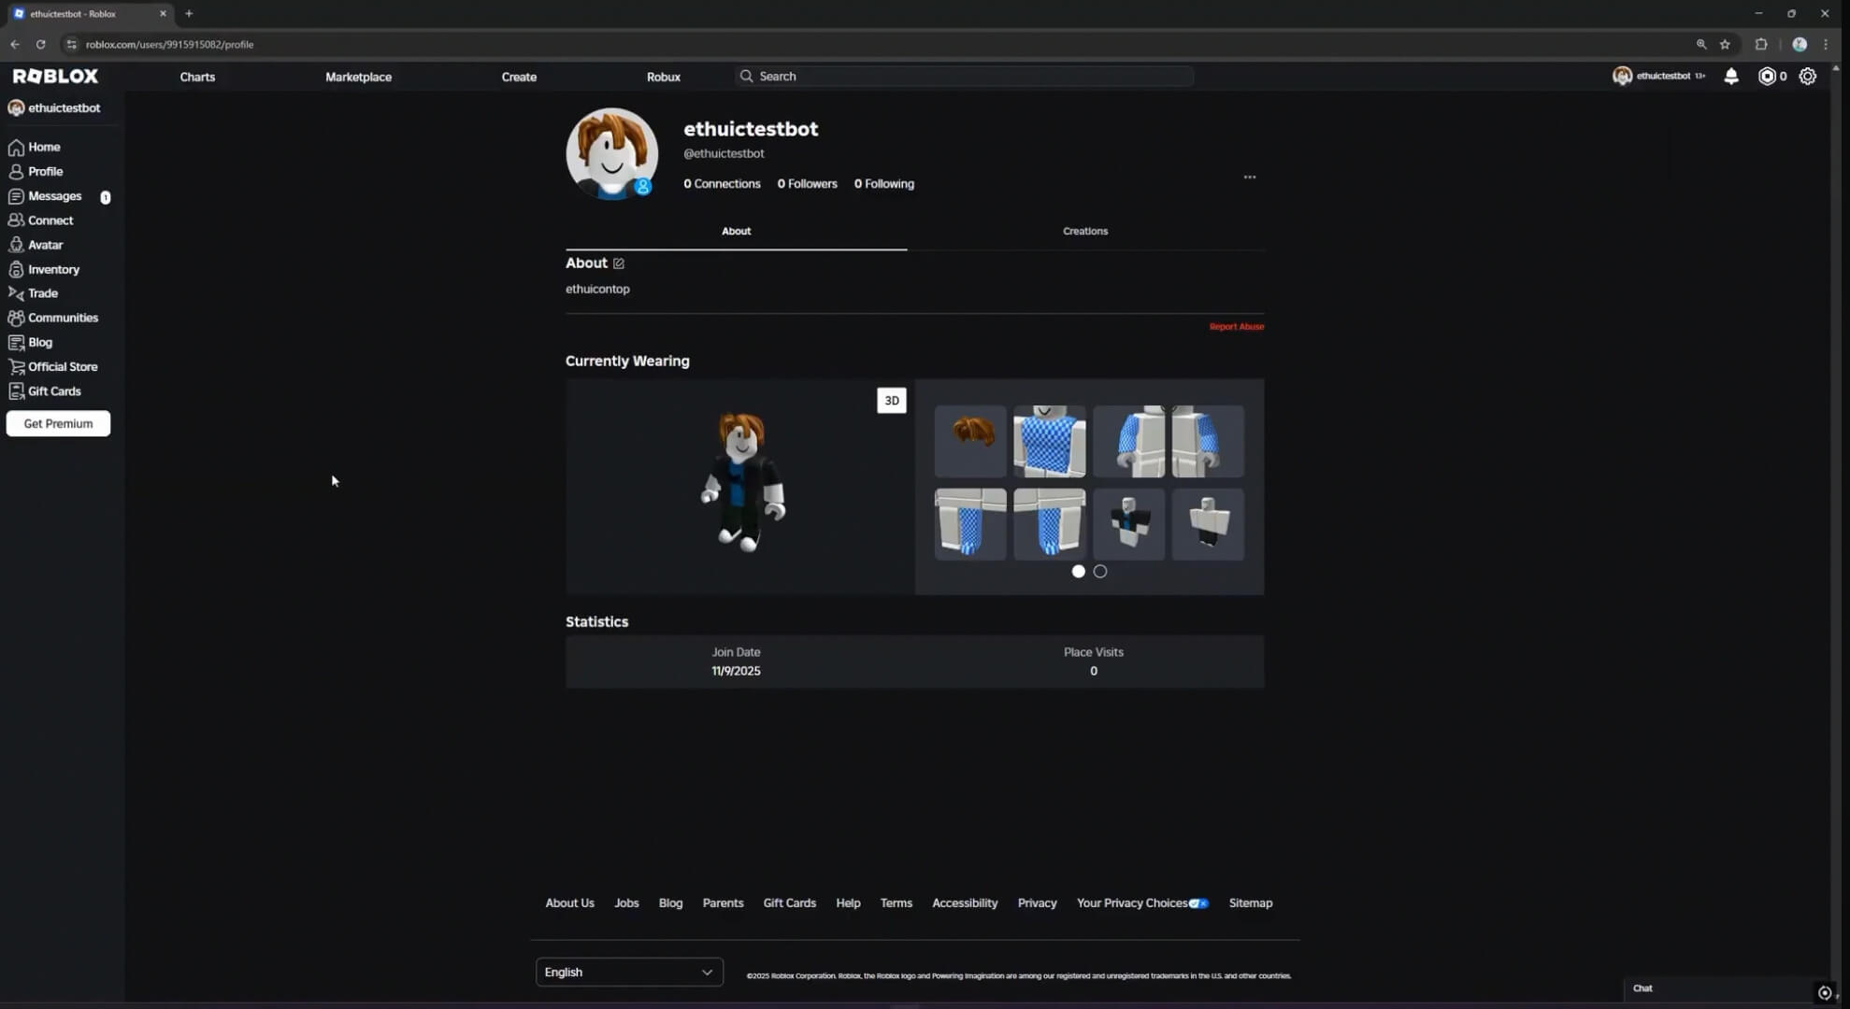Open Robux in the top navigation
Image resolution: width=1850 pixels, height=1009 pixels.
[x=664, y=77]
